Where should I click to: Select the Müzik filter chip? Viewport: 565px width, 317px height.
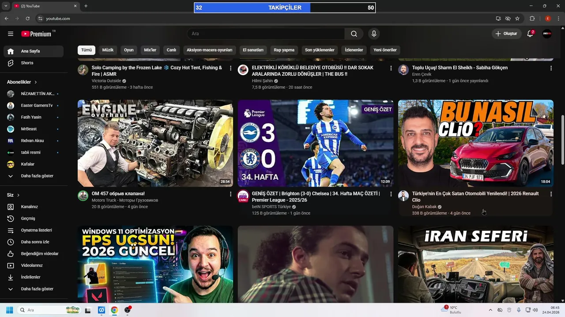(108, 50)
